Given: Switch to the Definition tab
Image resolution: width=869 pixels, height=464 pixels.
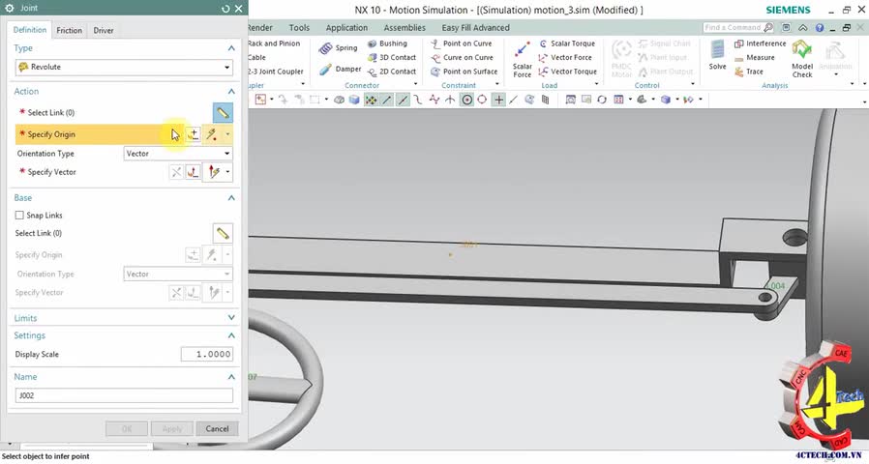Looking at the screenshot, I should [x=30, y=30].
